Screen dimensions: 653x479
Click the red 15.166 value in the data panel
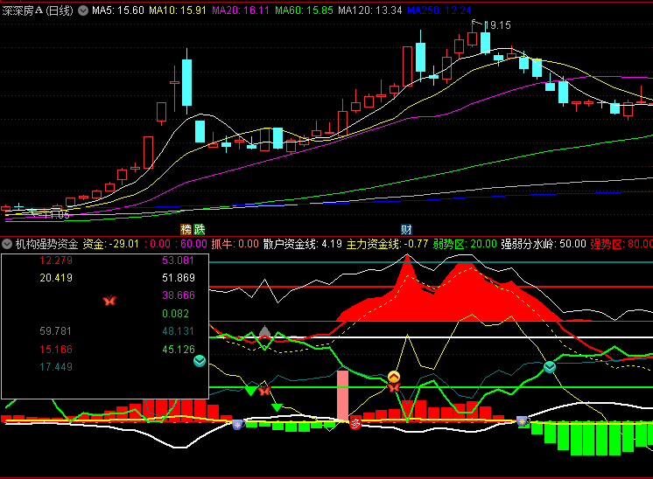(x=56, y=350)
